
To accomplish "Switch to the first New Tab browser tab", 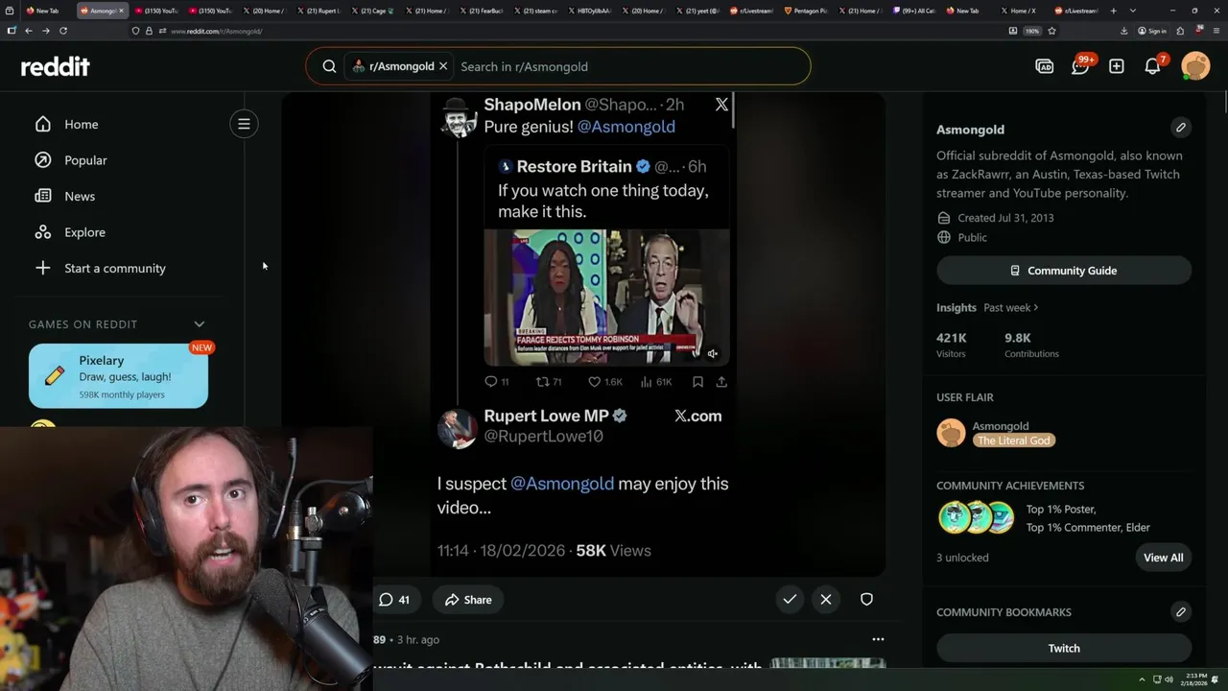I will point(46,11).
